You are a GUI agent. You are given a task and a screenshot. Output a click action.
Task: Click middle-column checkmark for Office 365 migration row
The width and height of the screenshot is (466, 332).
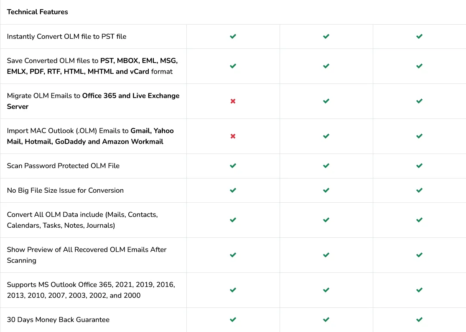click(326, 101)
